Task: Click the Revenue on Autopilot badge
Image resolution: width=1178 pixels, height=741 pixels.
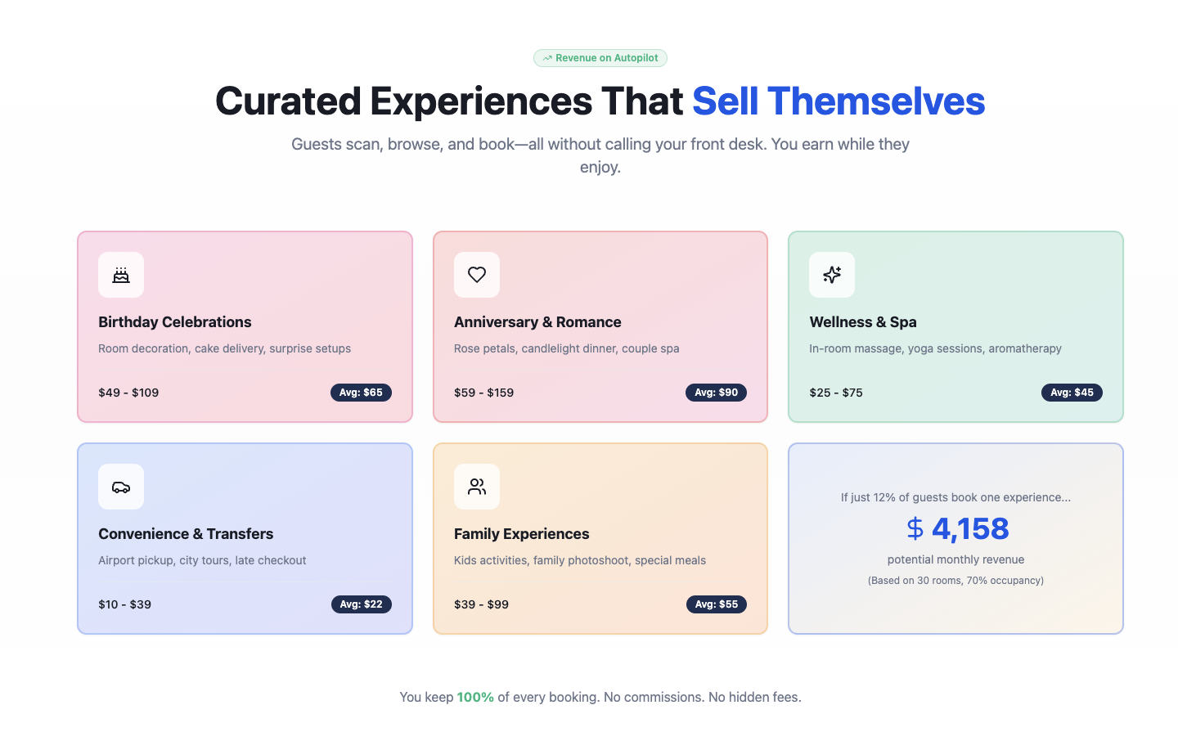Action: click(x=600, y=58)
